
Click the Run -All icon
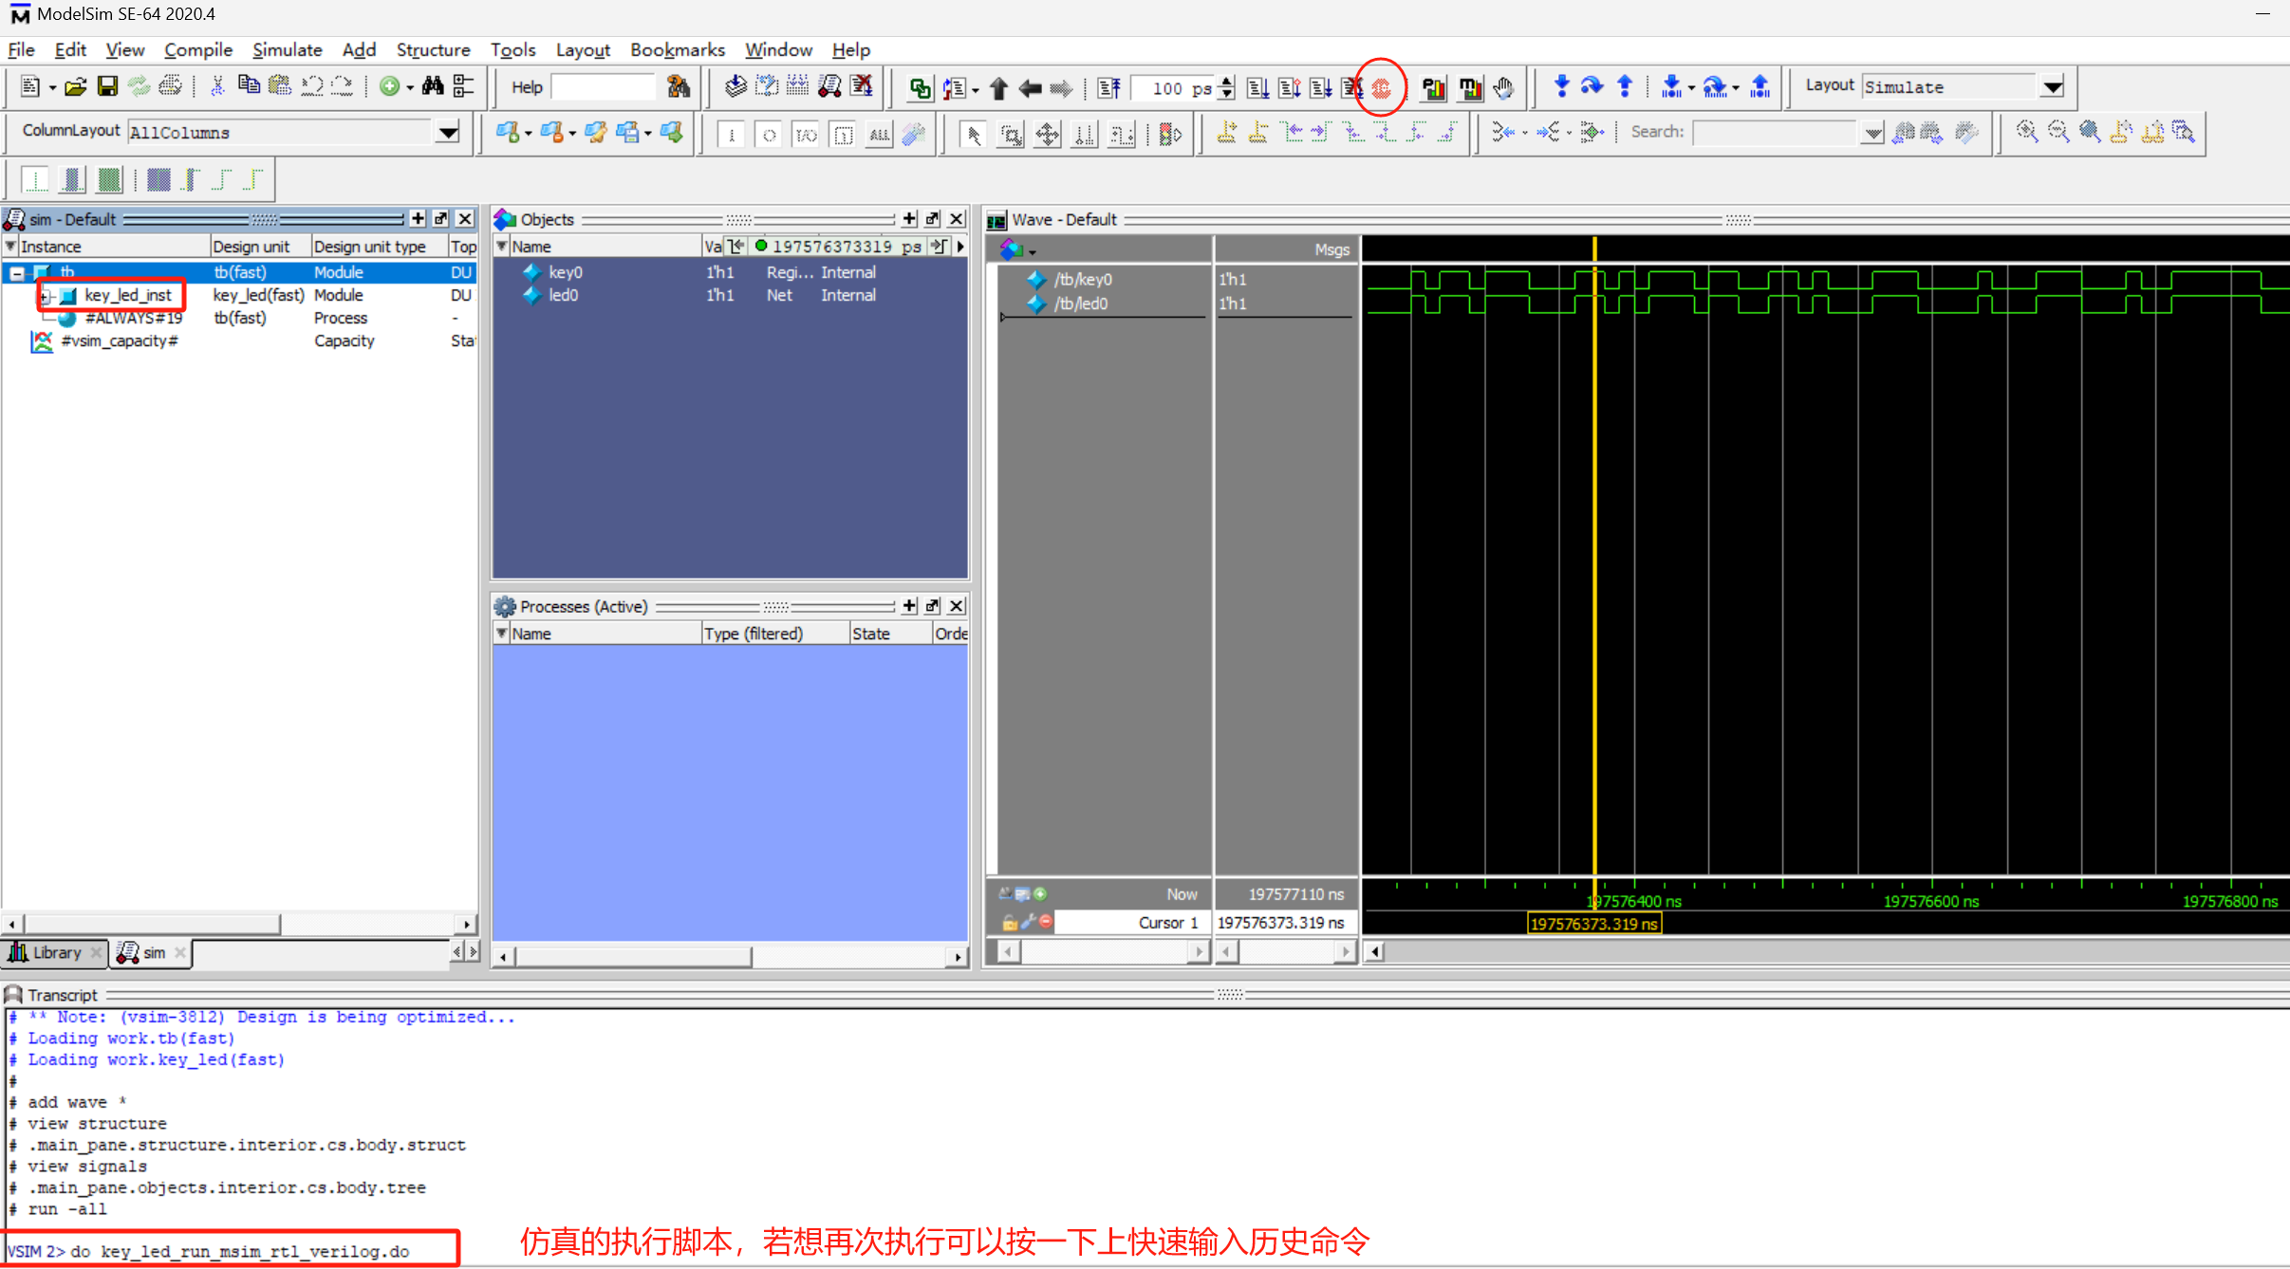(x=1320, y=88)
